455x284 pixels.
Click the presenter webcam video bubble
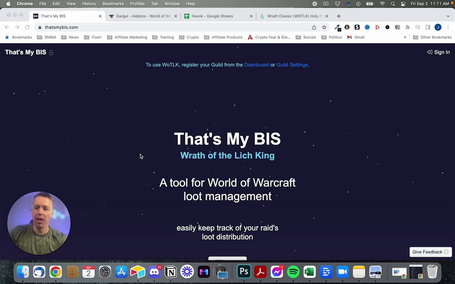(x=39, y=223)
